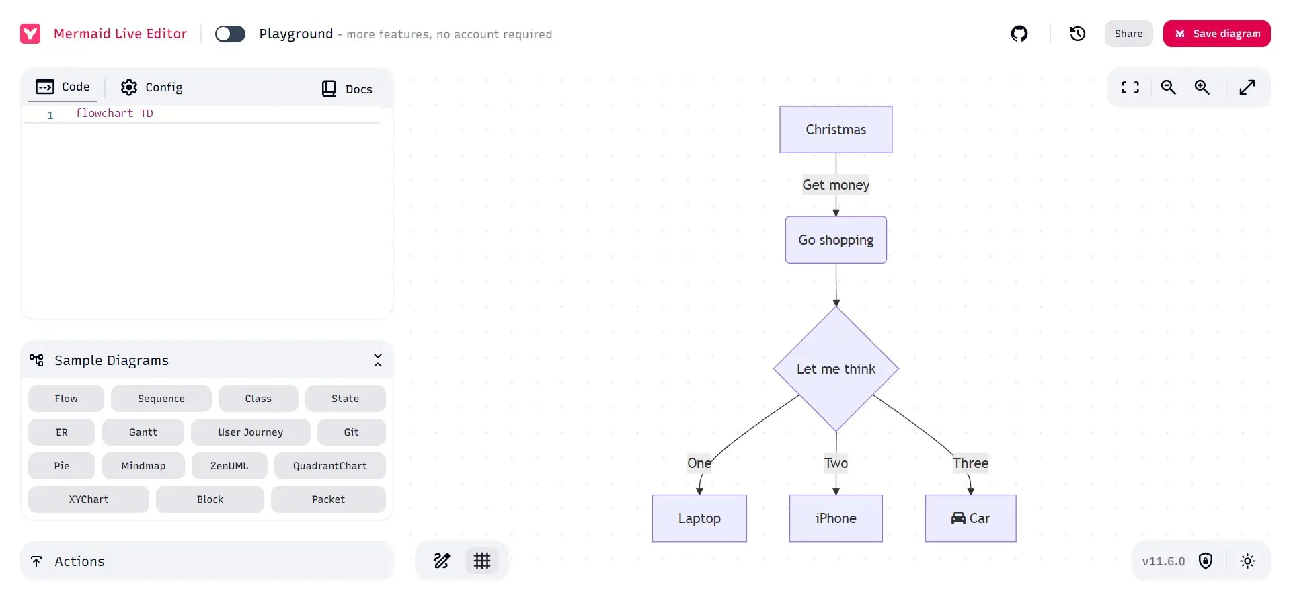Viewport: 1291px width, 601px height.
Task: Load the Sequence sample diagram
Action: click(x=161, y=399)
